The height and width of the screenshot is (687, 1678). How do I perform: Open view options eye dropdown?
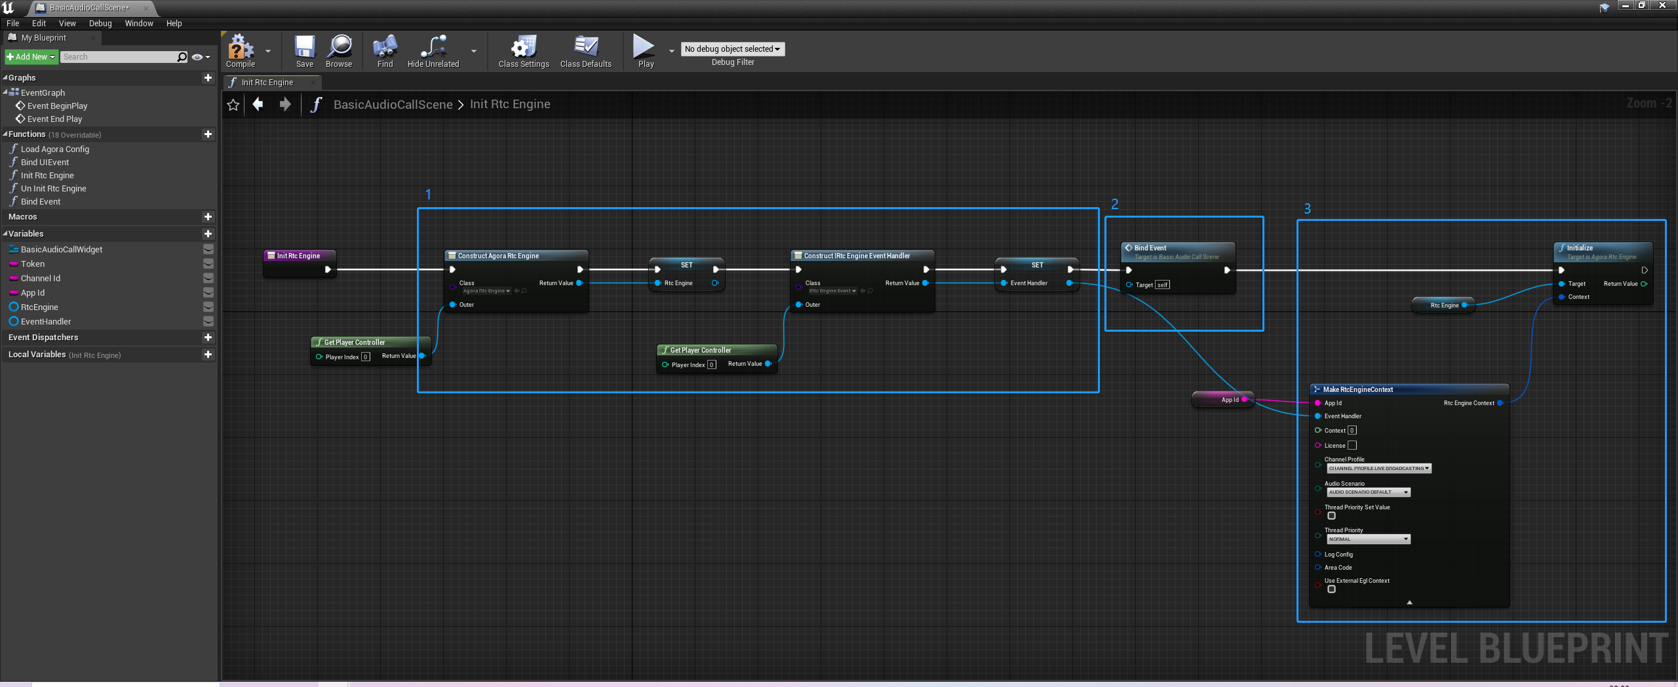[201, 57]
